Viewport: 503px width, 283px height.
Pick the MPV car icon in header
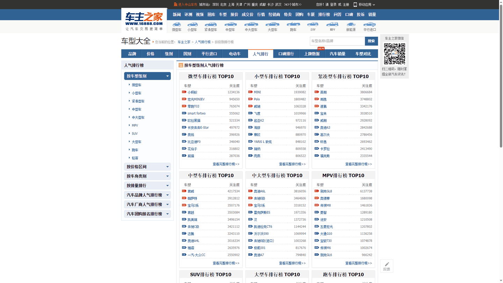(332, 24)
